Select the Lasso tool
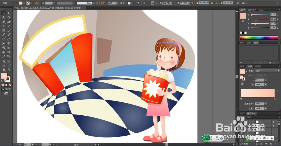Image resolution: width=281 pixels, height=146 pixels. click(9, 17)
